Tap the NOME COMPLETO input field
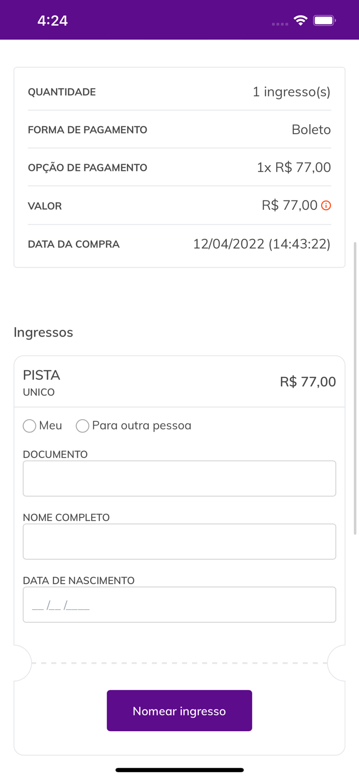 coord(179,541)
